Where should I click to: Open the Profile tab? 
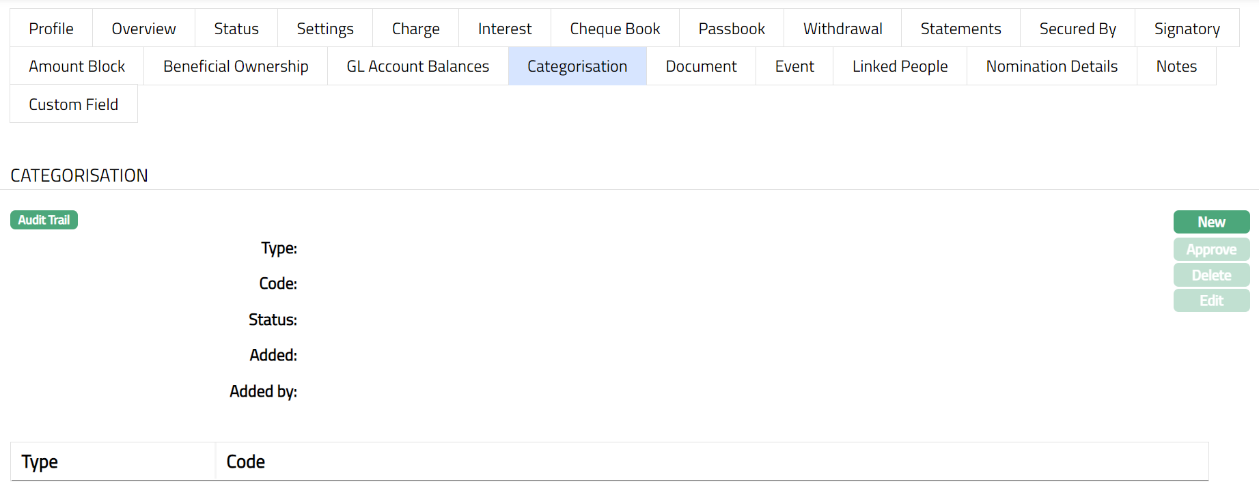[x=51, y=29]
